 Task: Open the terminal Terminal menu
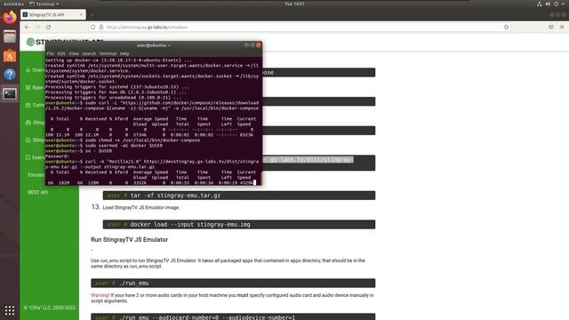point(108,53)
